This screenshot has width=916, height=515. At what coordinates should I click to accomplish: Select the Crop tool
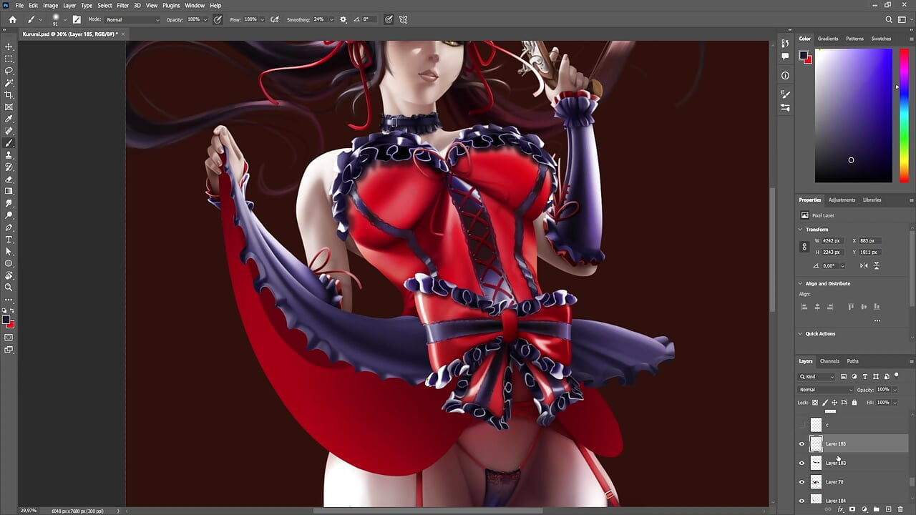(x=9, y=94)
